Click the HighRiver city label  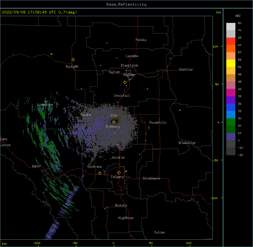click(x=126, y=218)
